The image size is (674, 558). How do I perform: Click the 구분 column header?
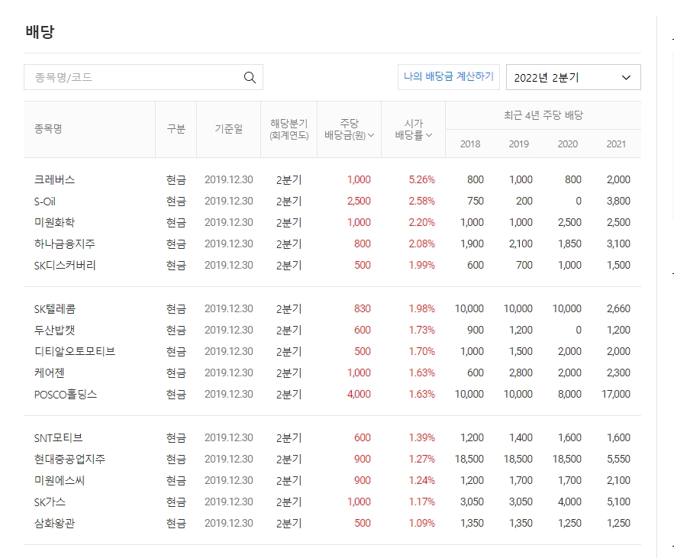[x=176, y=129]
